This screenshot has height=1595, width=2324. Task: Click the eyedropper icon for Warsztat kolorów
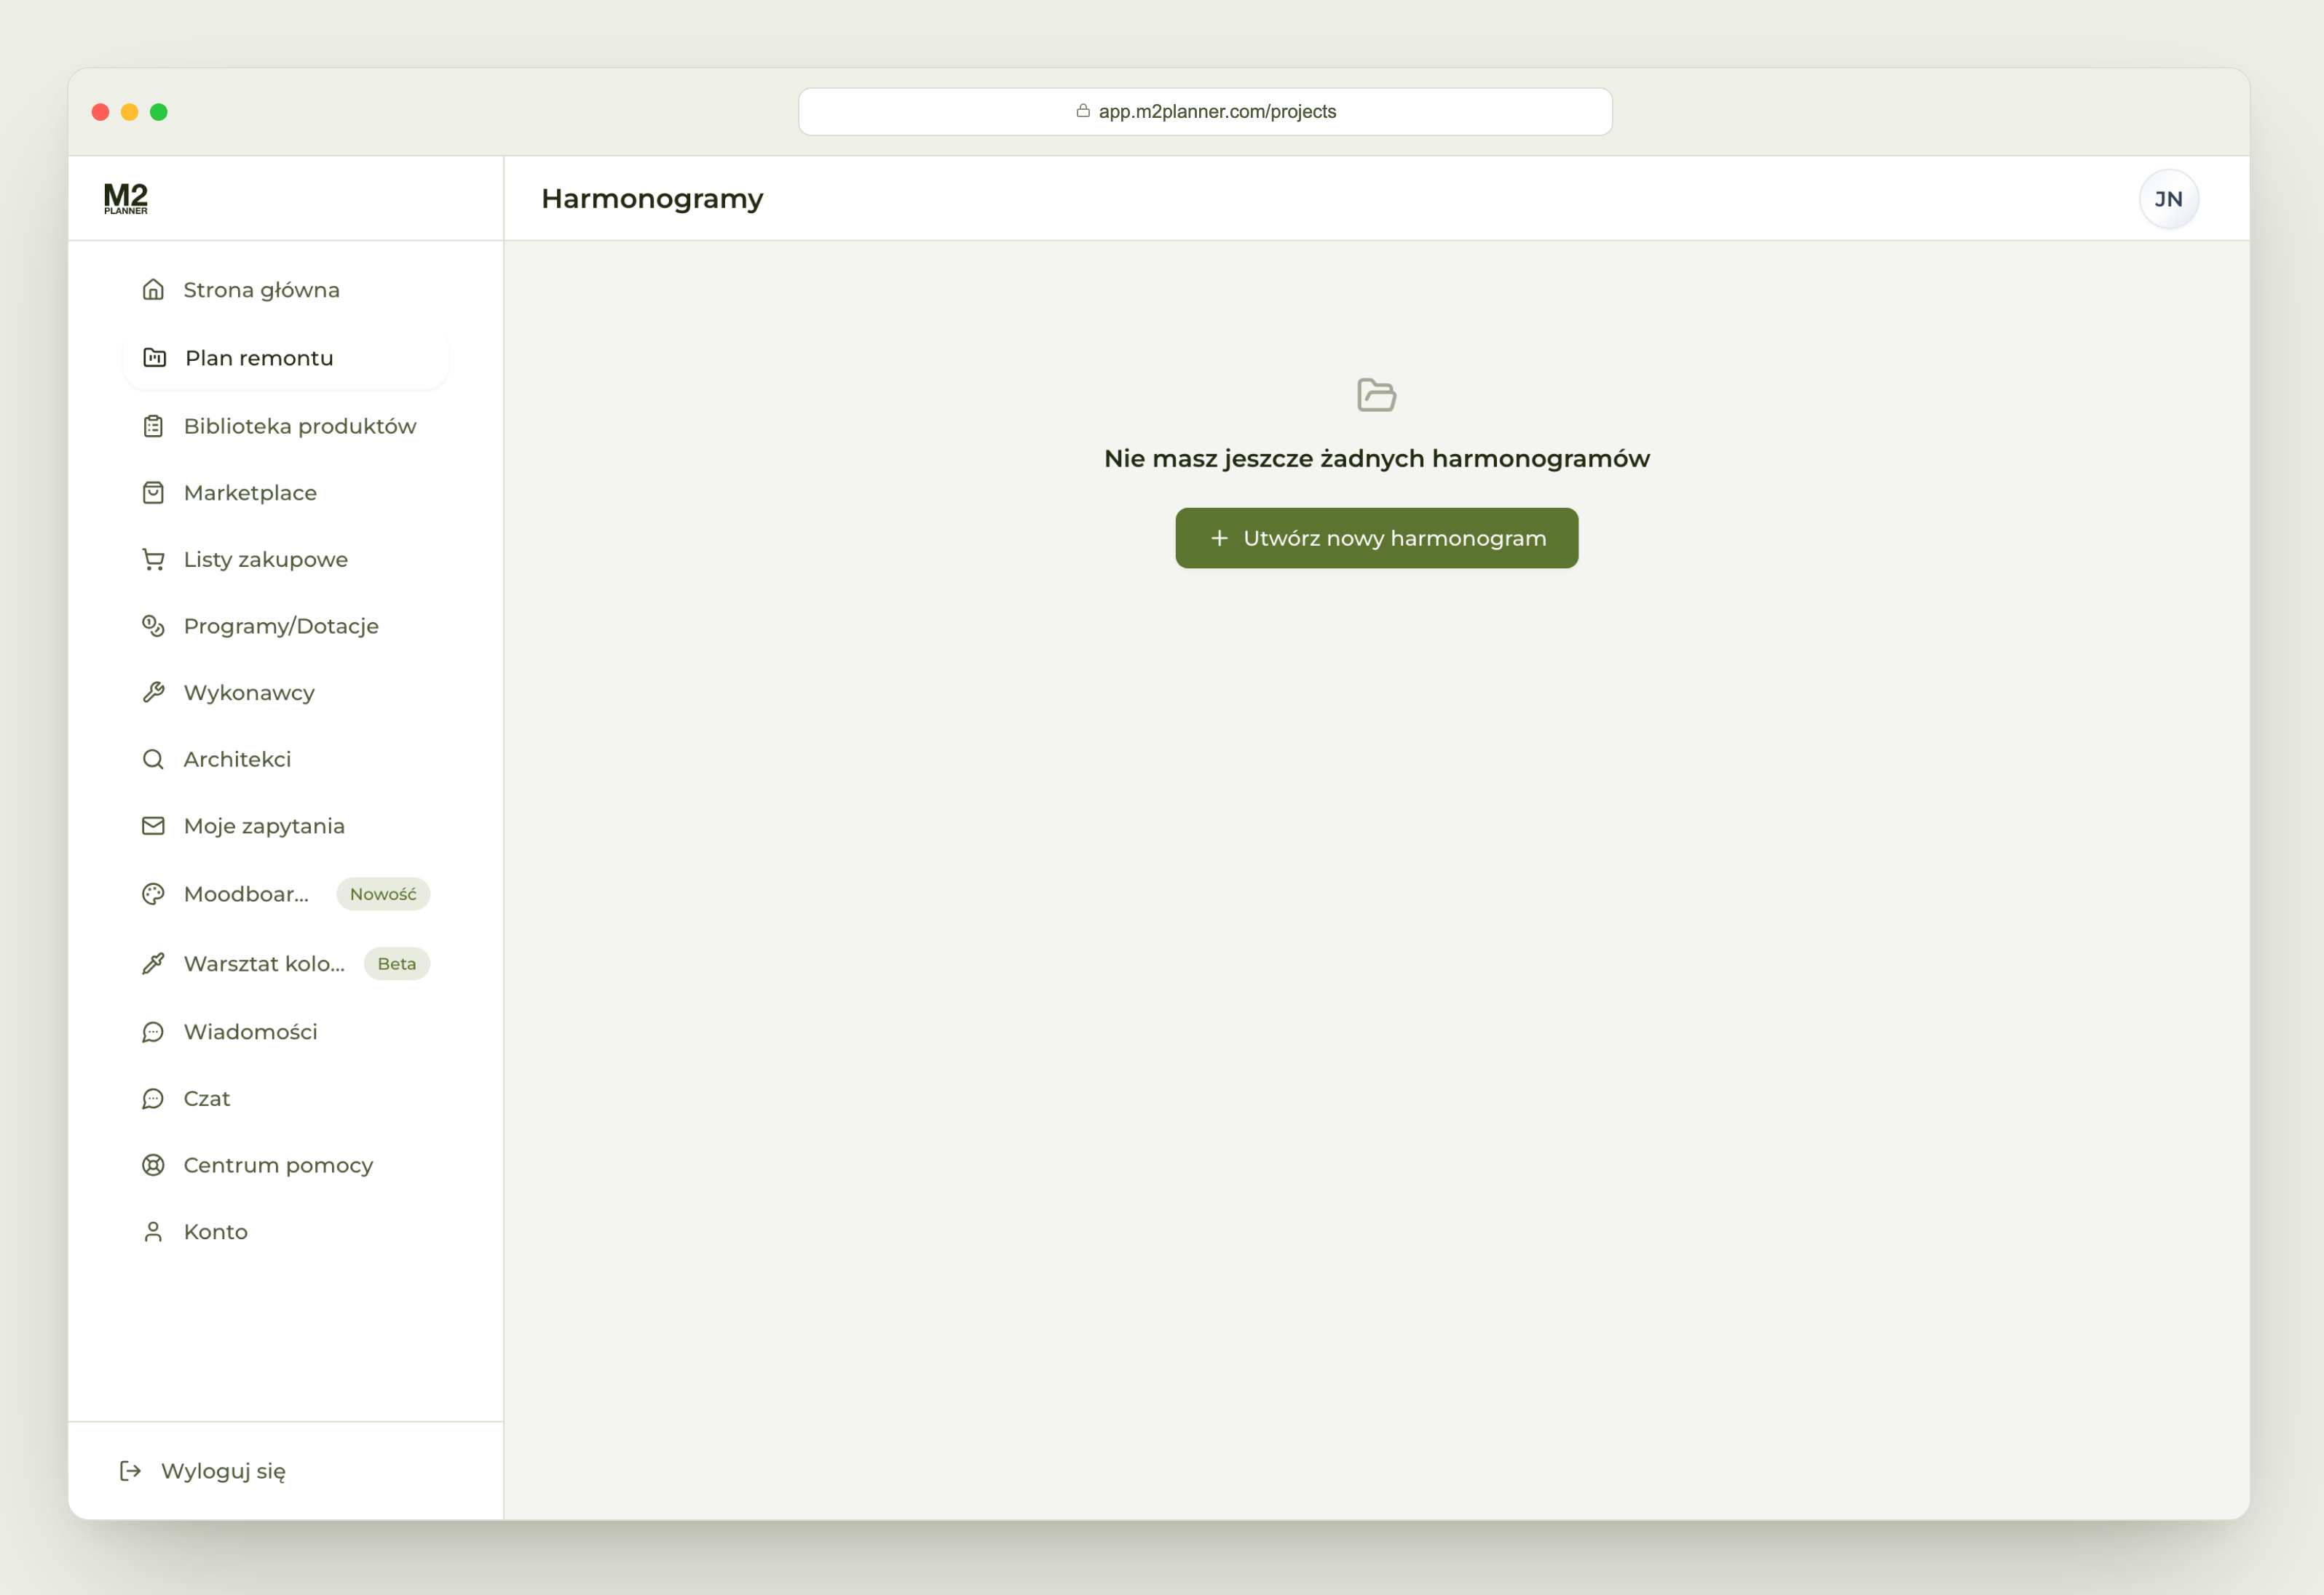(x=153, y=964)
